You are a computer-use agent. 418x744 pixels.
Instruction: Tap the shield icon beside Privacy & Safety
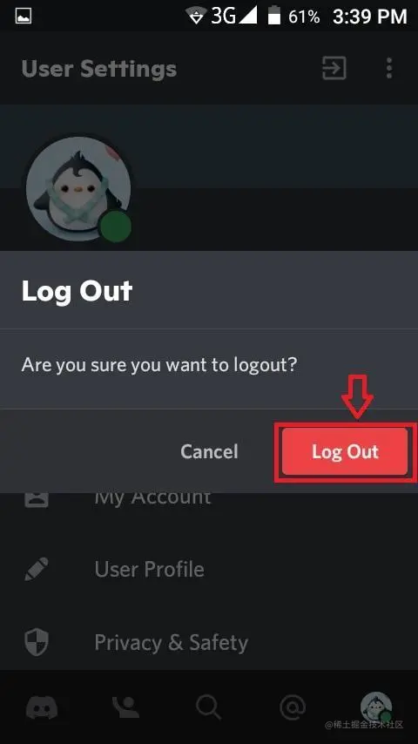point(37,642)
